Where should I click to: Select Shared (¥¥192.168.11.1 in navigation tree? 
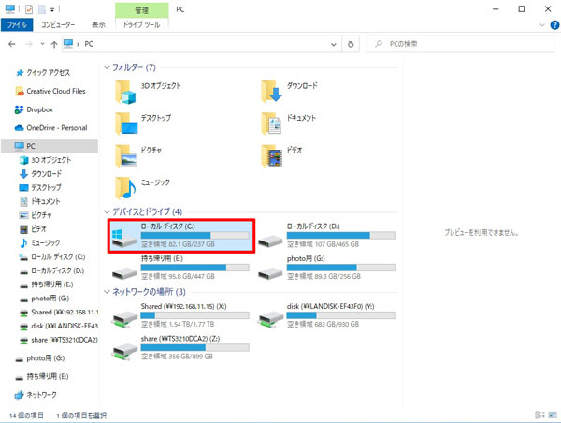[x=59, y=312]
